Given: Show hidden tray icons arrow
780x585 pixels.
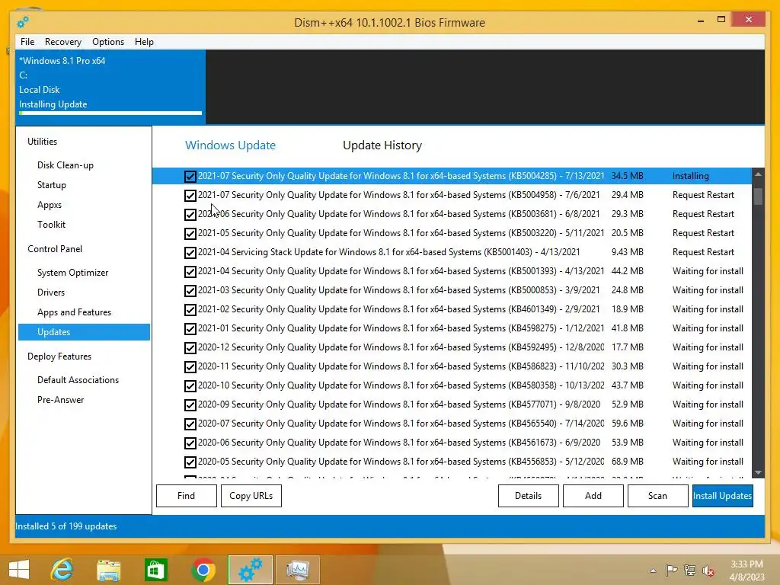Looking at the screenshot, I should [653, 571].
